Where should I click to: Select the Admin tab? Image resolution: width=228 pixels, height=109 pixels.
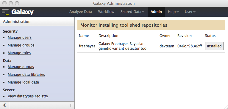(156, 12)
